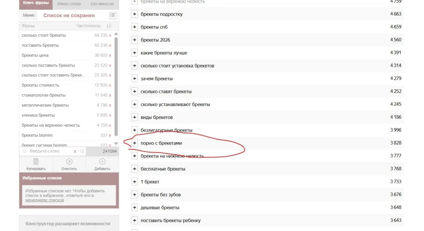
Task: Add "брекеты подростку" with its plus button
Action: click(x=134, y=14)
